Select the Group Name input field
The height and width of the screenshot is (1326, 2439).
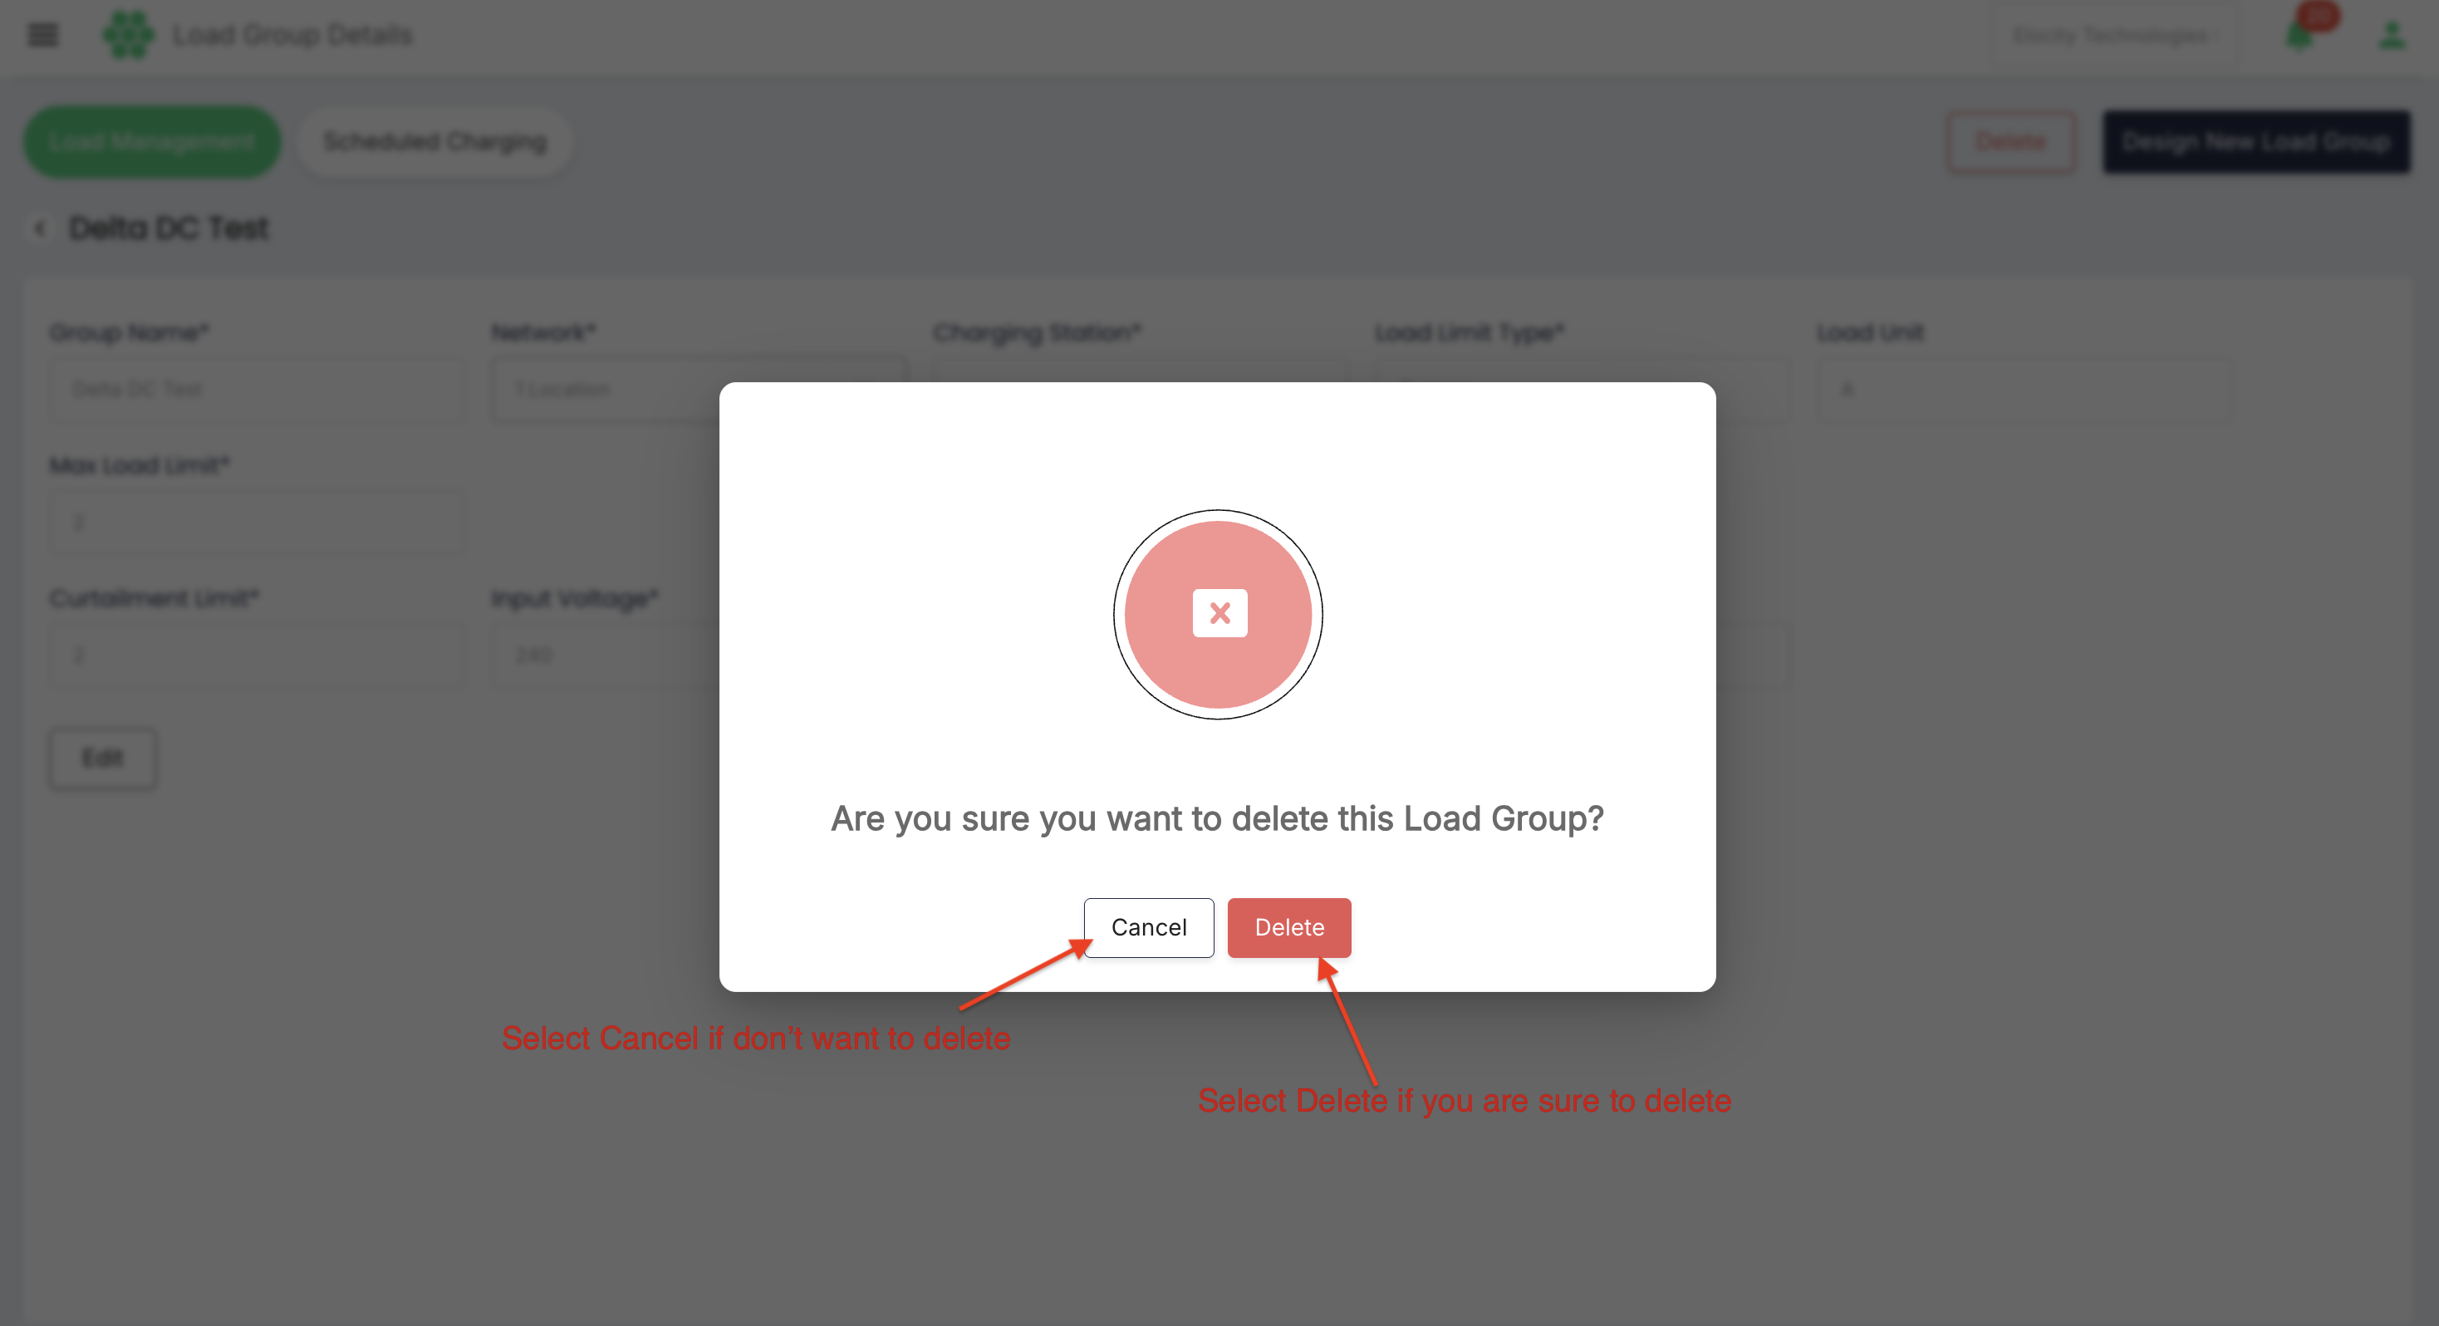pyautogui.click(x=258, y=390)
